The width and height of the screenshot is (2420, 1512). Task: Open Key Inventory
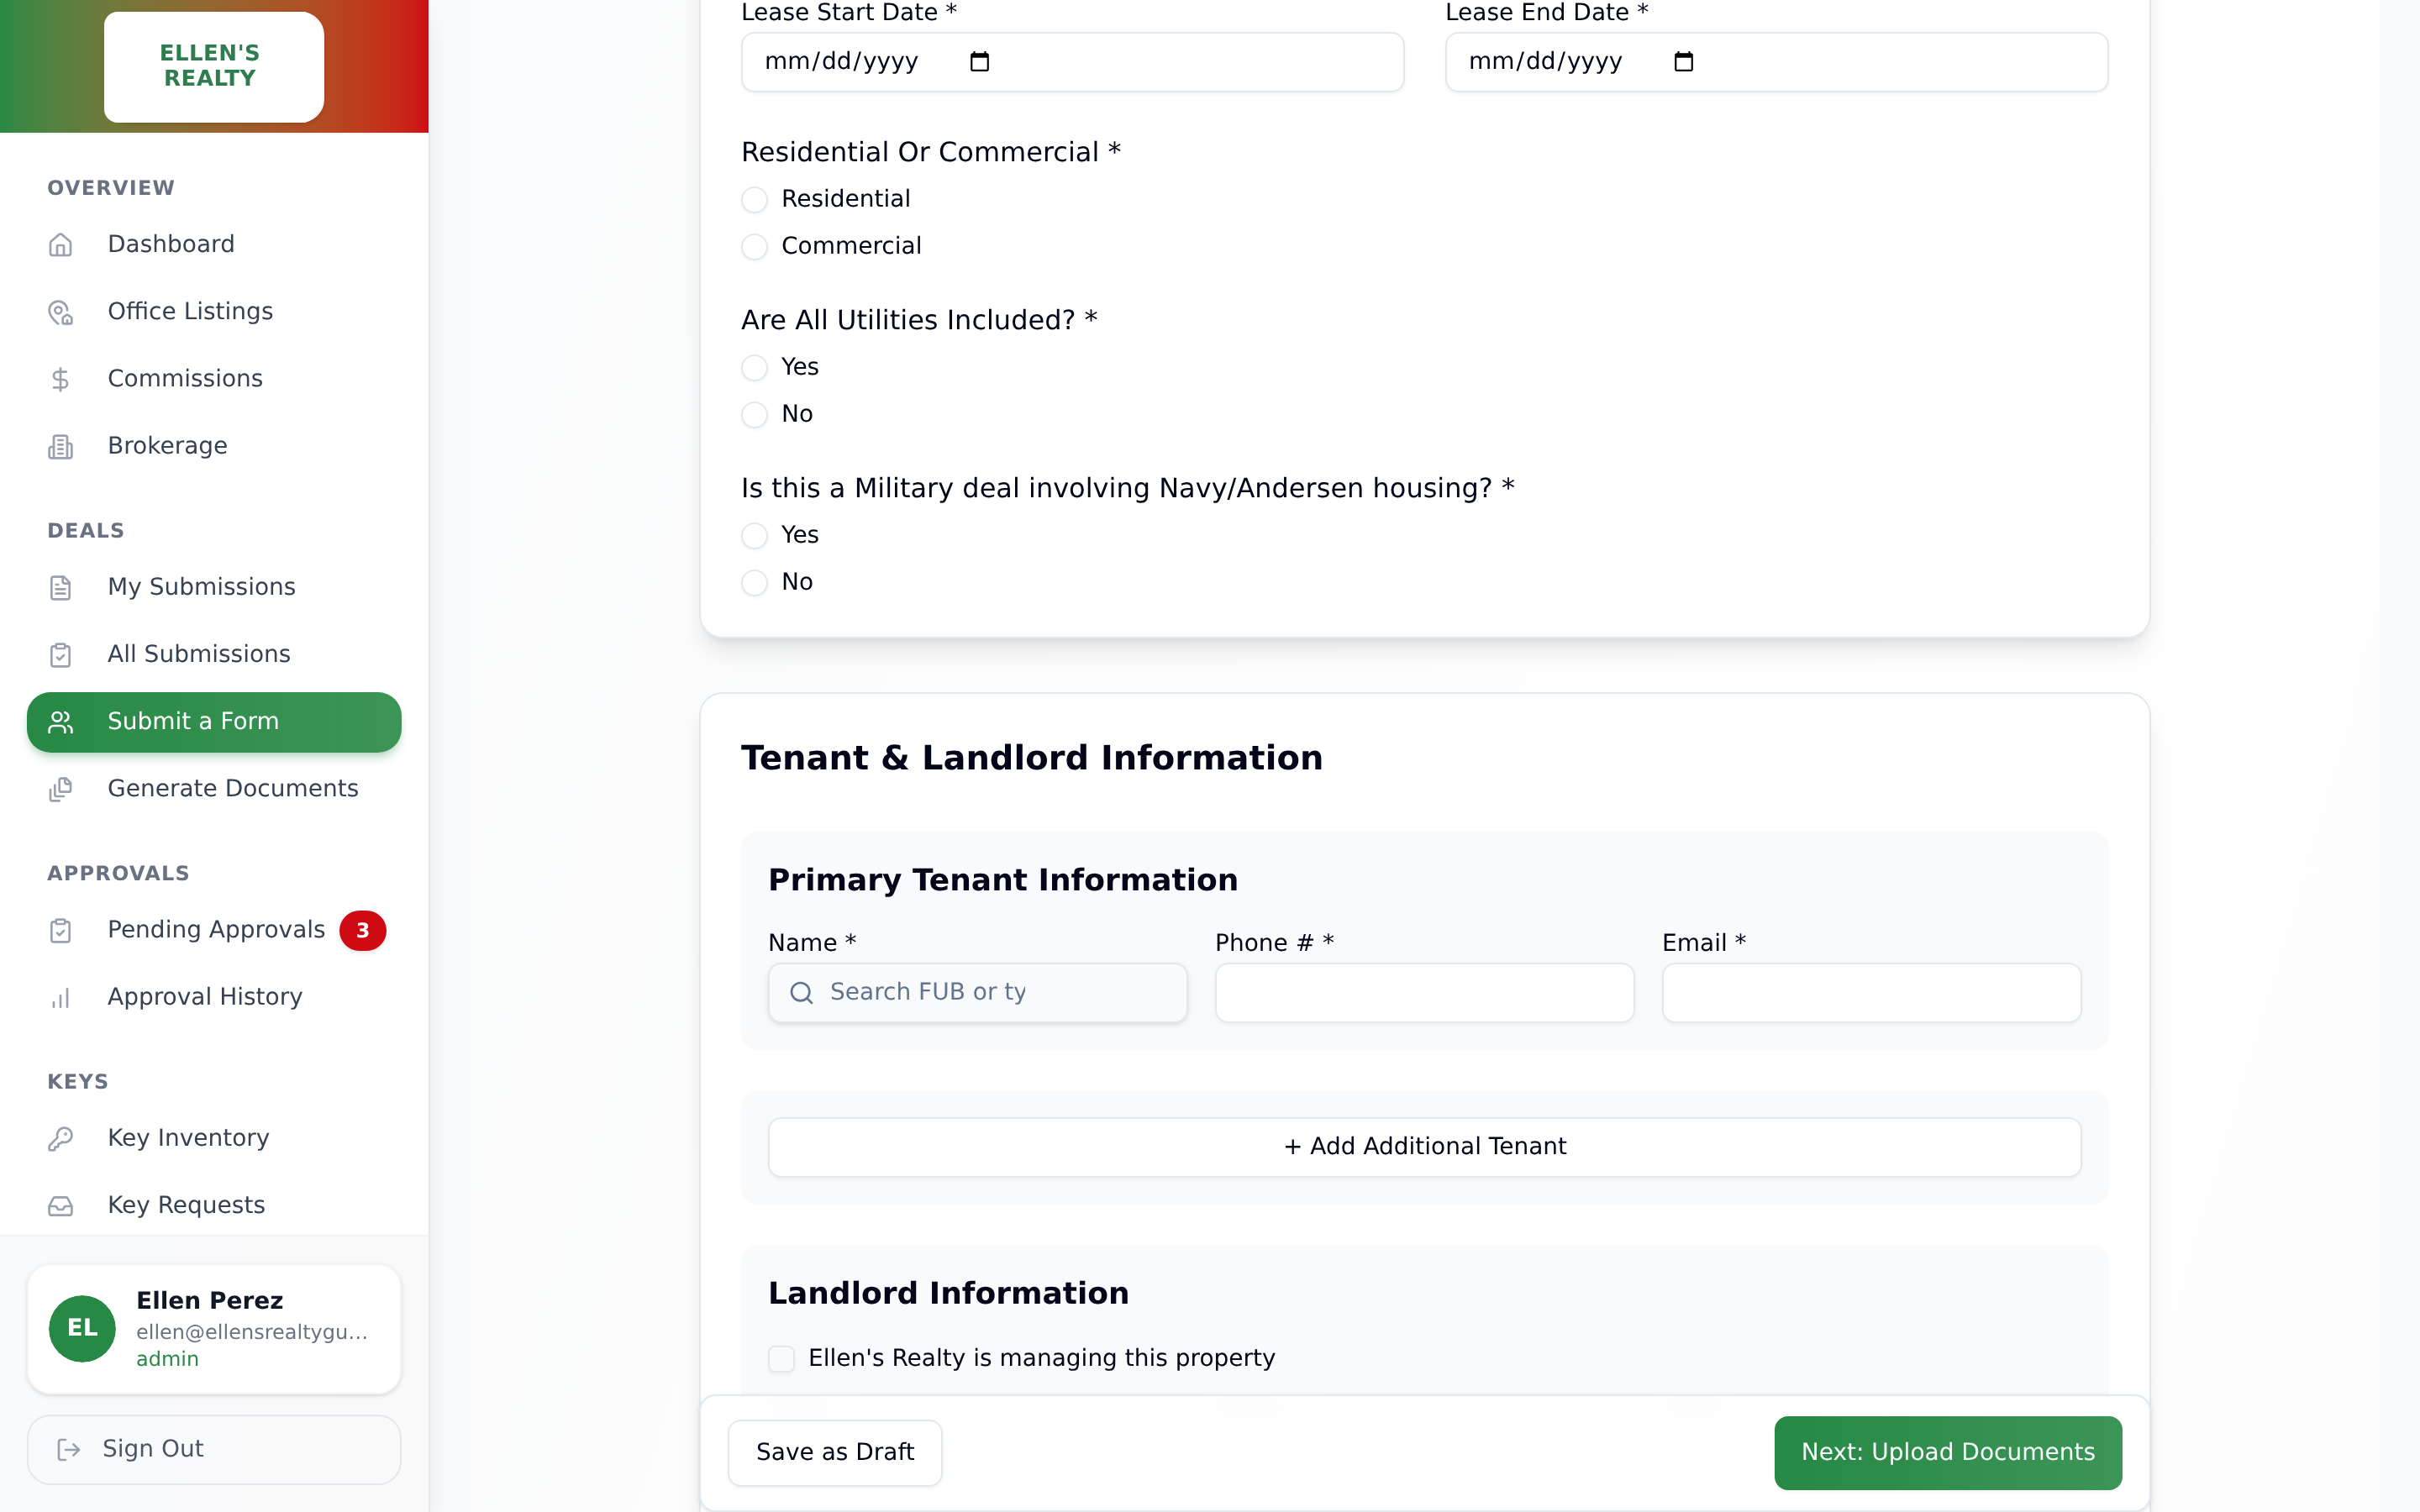tap(214, 1137)
